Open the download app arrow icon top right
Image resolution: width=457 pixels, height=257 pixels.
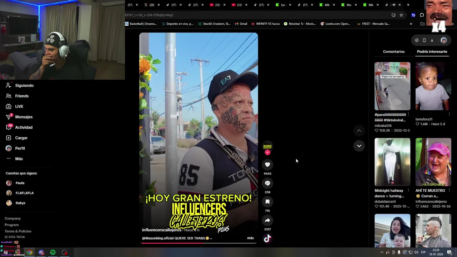click(x=432, y=40)
